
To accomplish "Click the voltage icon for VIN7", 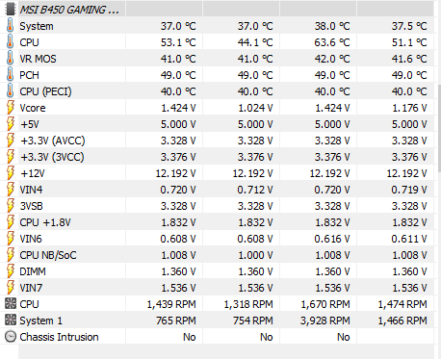I will tap(11, 288).
